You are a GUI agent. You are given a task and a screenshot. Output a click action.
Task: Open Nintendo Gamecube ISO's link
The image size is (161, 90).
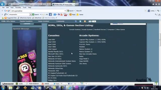pyautogui.click(x=58, y=66)
